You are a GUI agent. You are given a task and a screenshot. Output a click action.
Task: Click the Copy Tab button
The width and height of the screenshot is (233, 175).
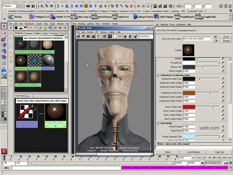click(x=219, y=152)
